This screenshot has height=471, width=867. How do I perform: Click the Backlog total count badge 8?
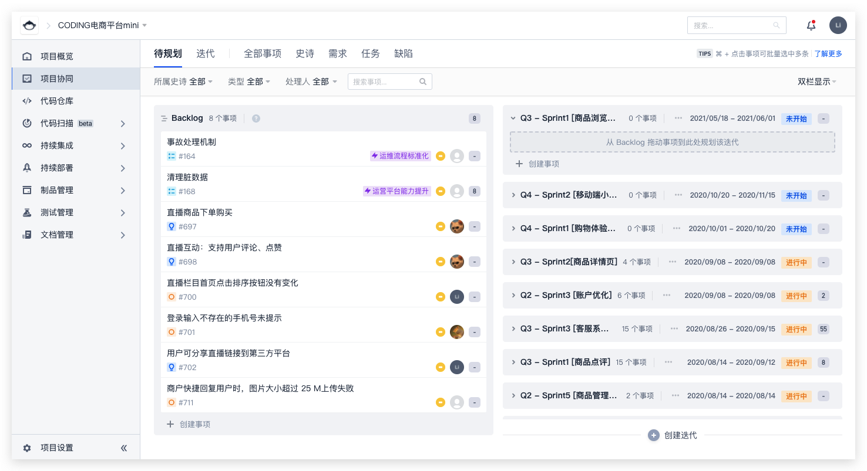[x=475, y=118]
